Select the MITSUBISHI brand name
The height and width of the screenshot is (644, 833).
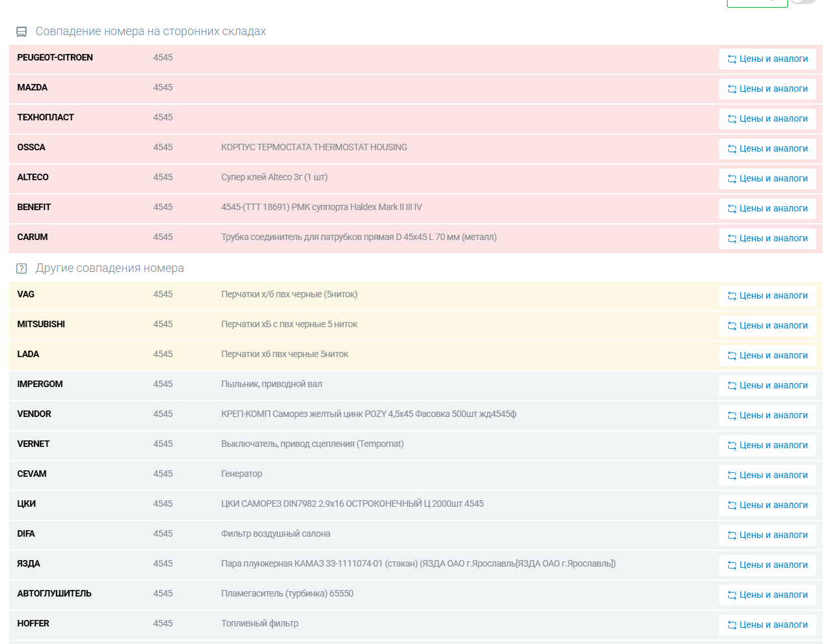point(41,325)
